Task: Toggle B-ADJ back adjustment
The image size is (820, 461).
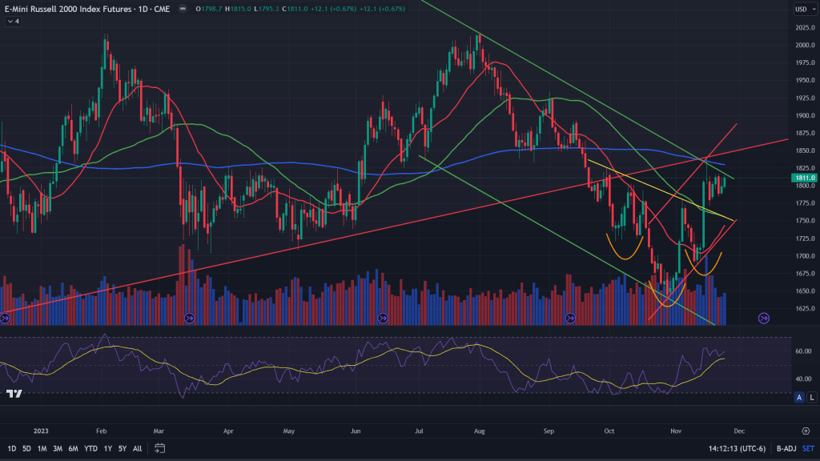Action: click(x=775, y=448)
